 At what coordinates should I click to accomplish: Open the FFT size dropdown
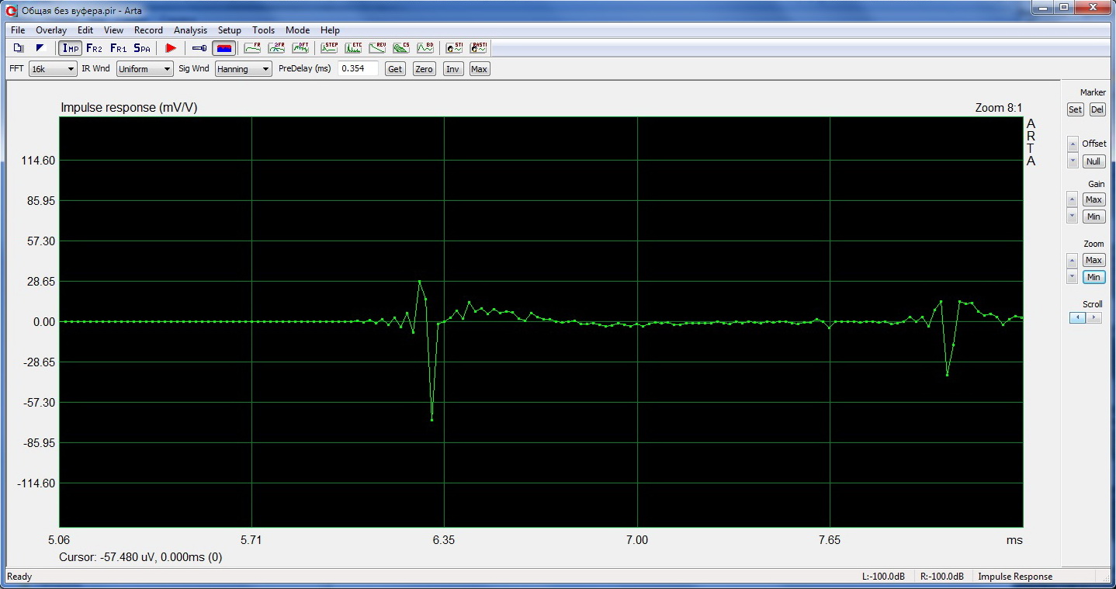point(53,69)
